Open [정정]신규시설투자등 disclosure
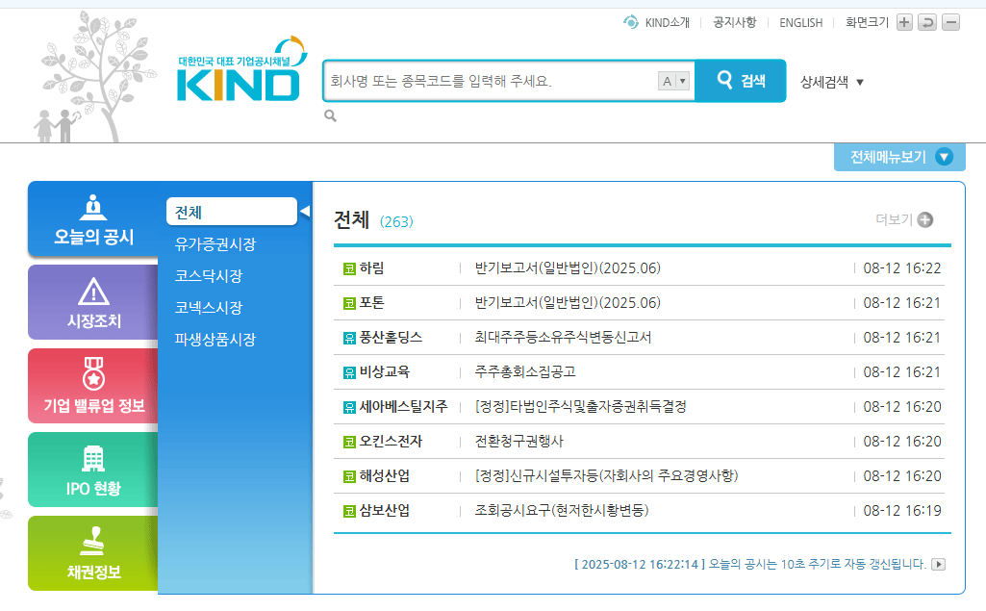This screenshot has width=986, height=611. [x=606, y=475]
